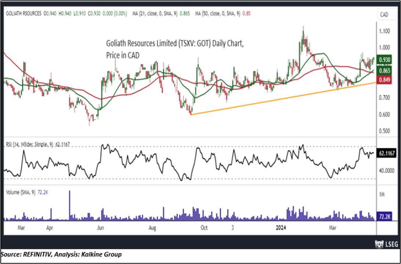The height and width of the screenshot is (264, 401).
Task: Click the C0.930 close value in header
Action: [x=94, y=14]
